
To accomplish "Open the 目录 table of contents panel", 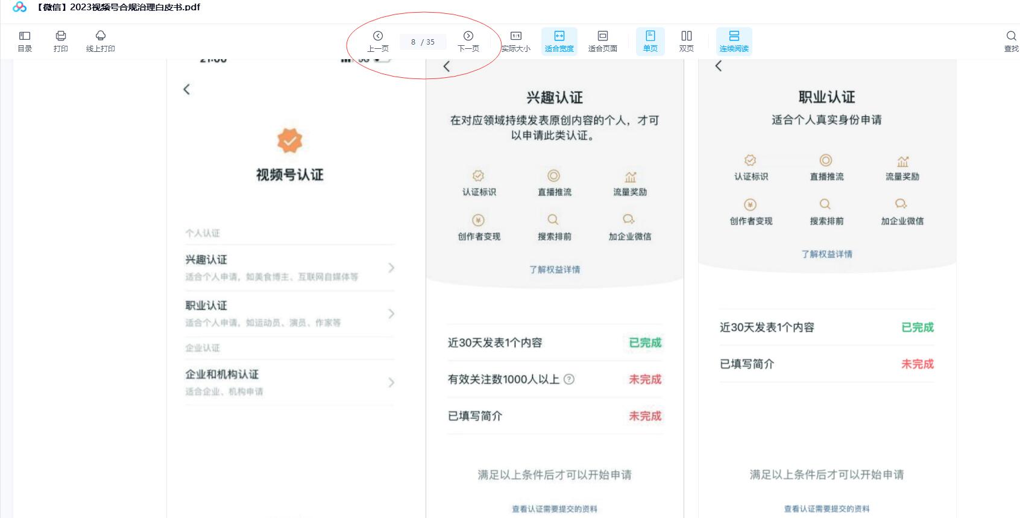I will [x=25, y=41].
